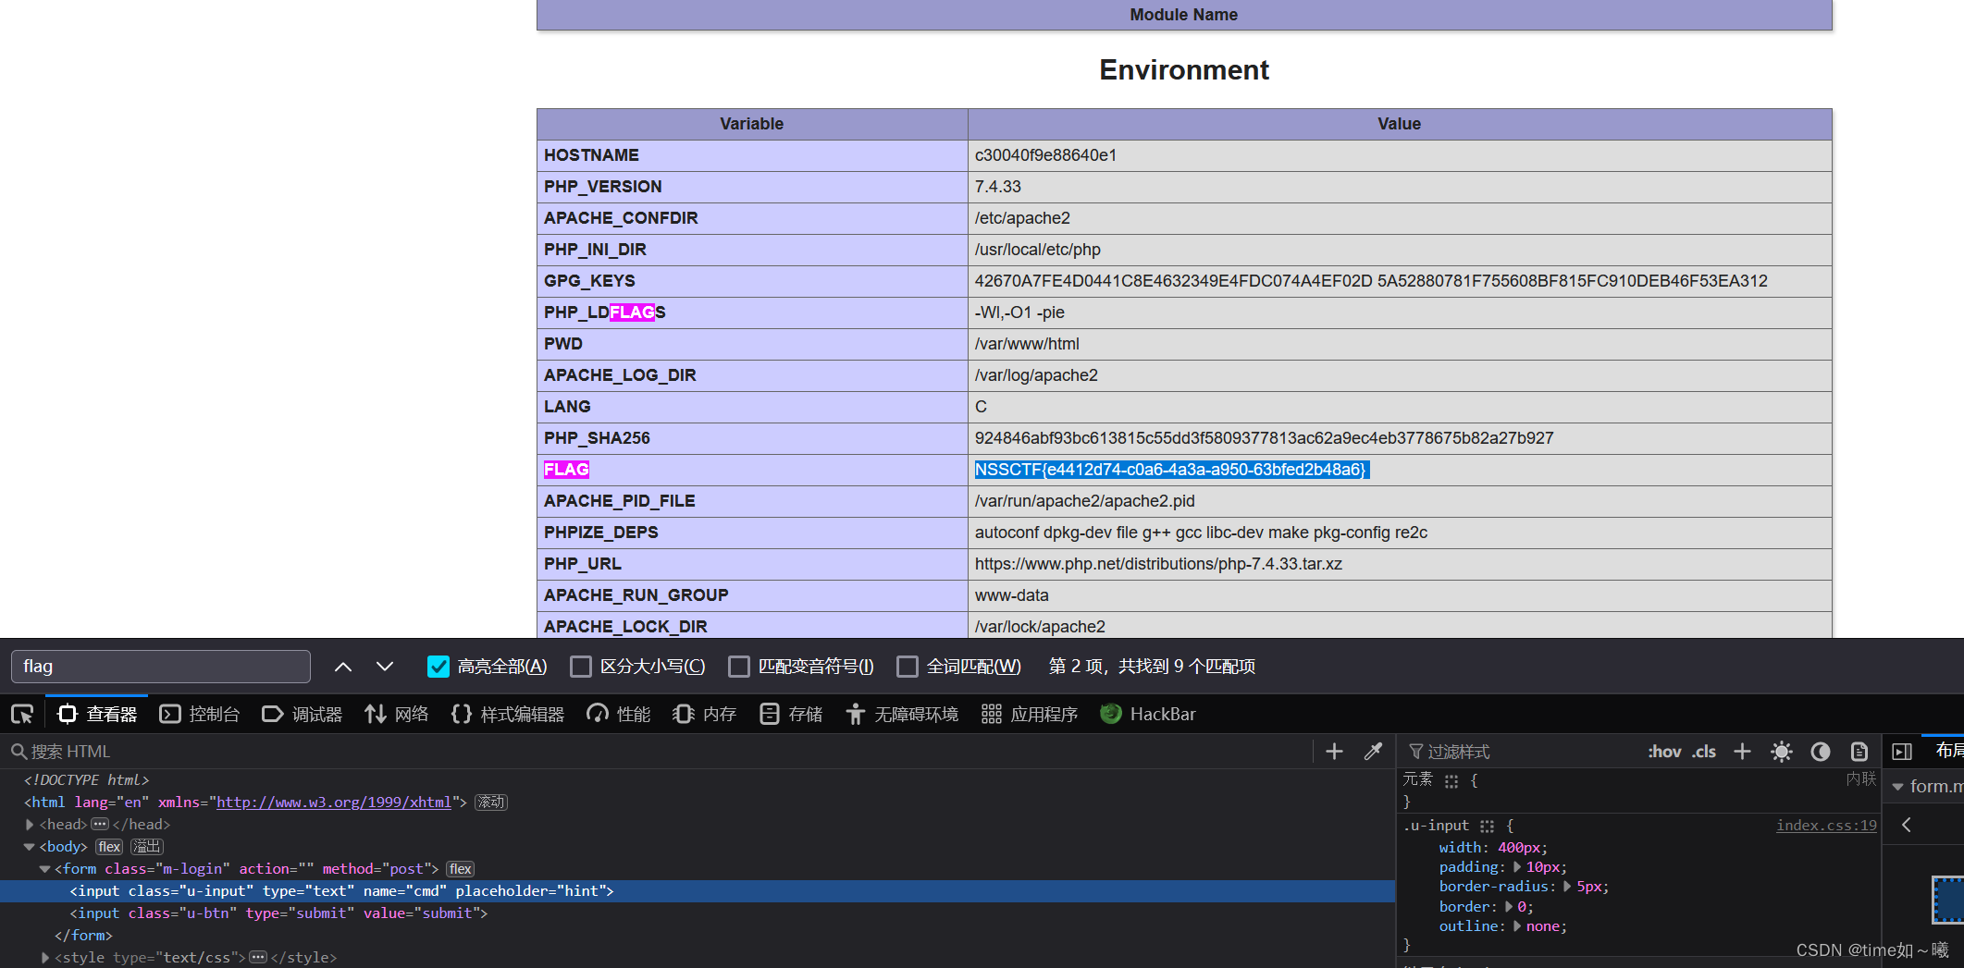
Task: Go to previous find match arrow
Action: click(342, 667)
